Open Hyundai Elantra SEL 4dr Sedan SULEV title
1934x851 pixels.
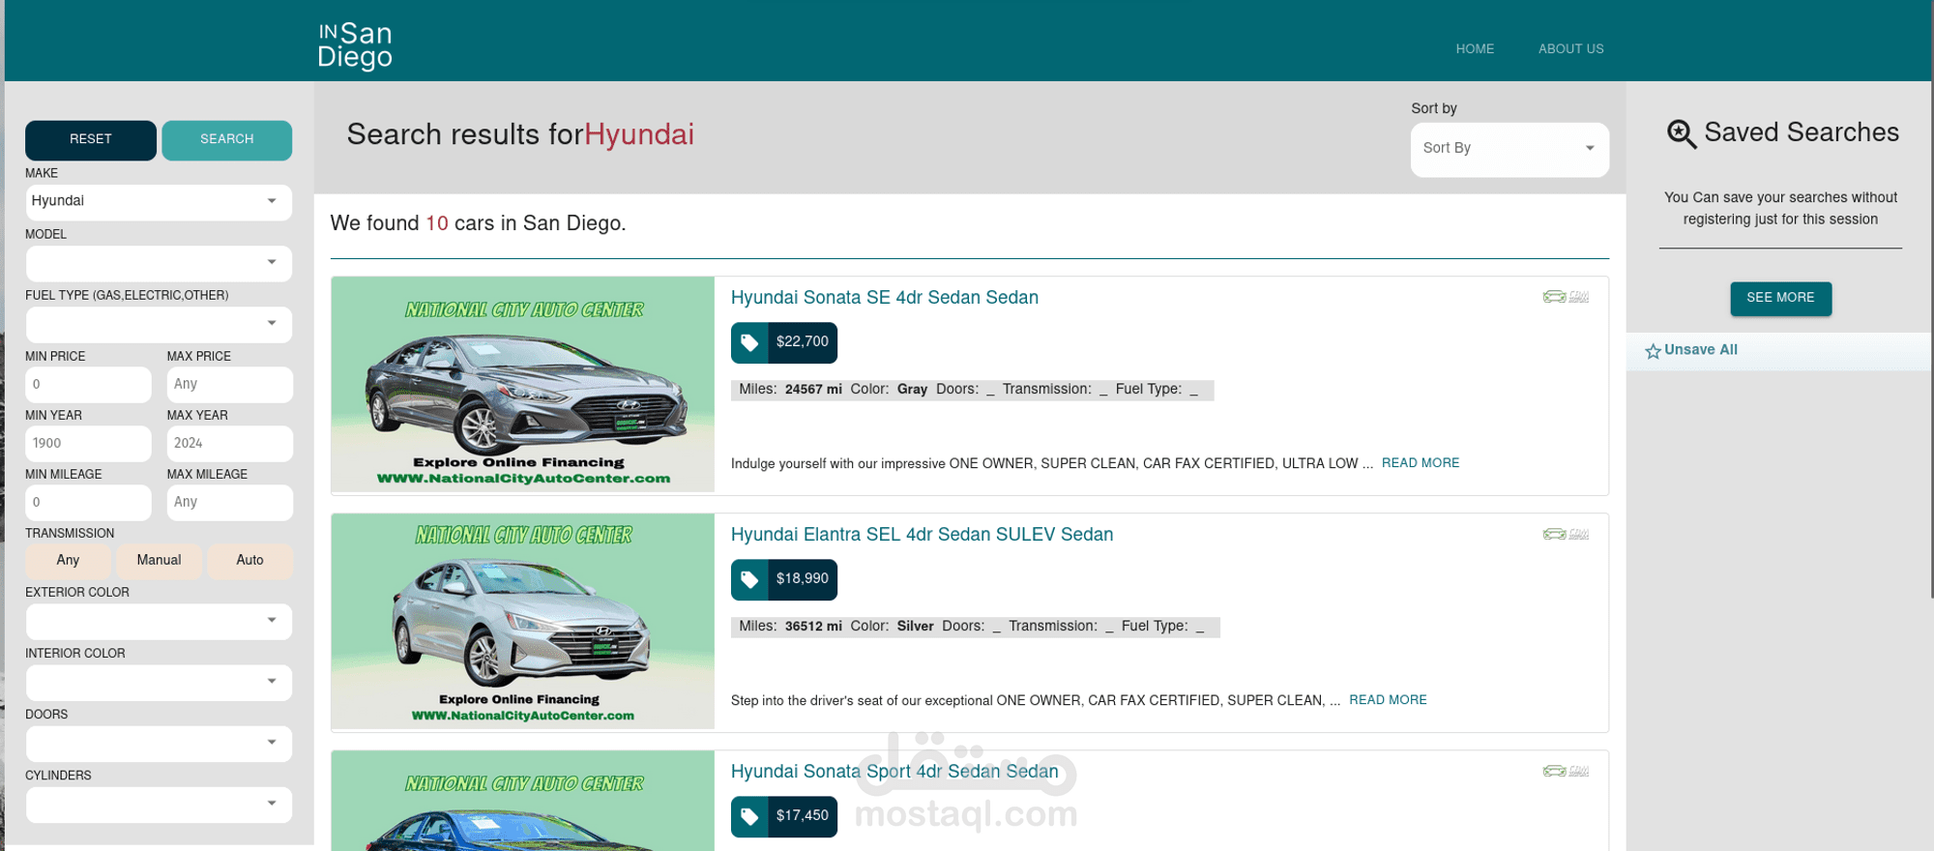click(x=922, y=535)
